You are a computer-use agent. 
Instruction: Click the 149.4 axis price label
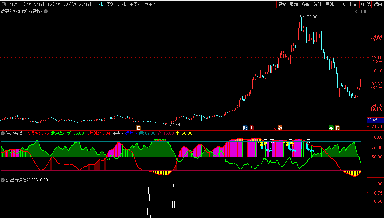coord(376,36)
